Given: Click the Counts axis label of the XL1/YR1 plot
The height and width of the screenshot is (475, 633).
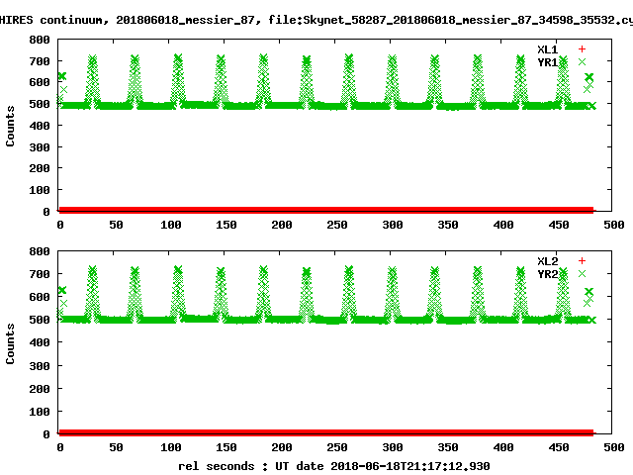Looking at the screenshot, I should tap(10, 126).
